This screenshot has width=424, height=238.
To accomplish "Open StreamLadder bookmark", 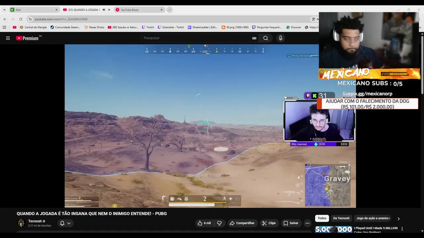I will [x=202, y=27].
